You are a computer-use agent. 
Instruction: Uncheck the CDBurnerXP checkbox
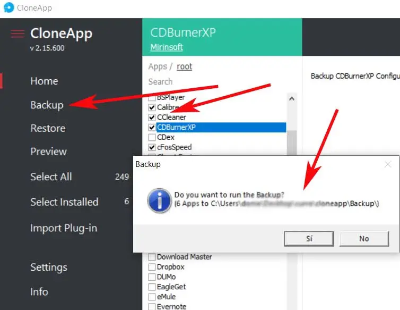pos(152,127)
